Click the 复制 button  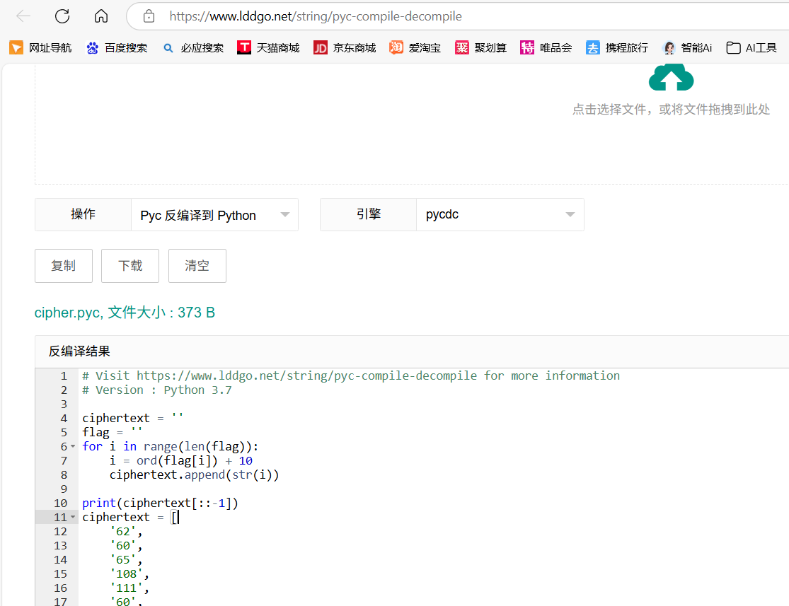(x=64, y=266)
